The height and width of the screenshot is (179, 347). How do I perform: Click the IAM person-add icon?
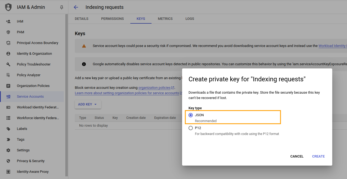[8, 21]
